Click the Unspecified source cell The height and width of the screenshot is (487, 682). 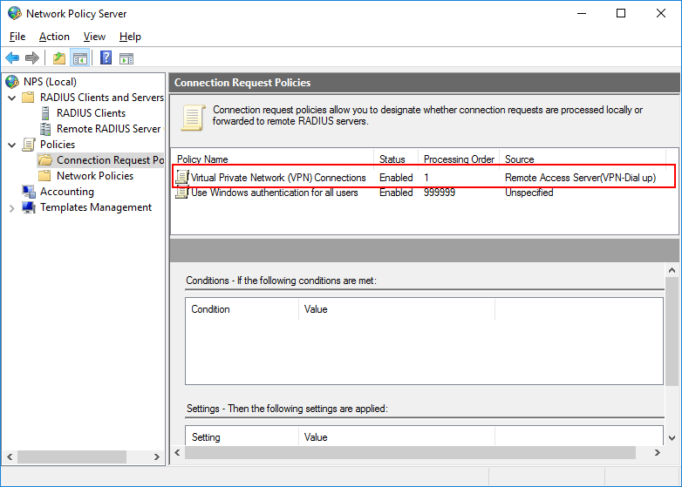pyautogui.click(x=529, y=192)
